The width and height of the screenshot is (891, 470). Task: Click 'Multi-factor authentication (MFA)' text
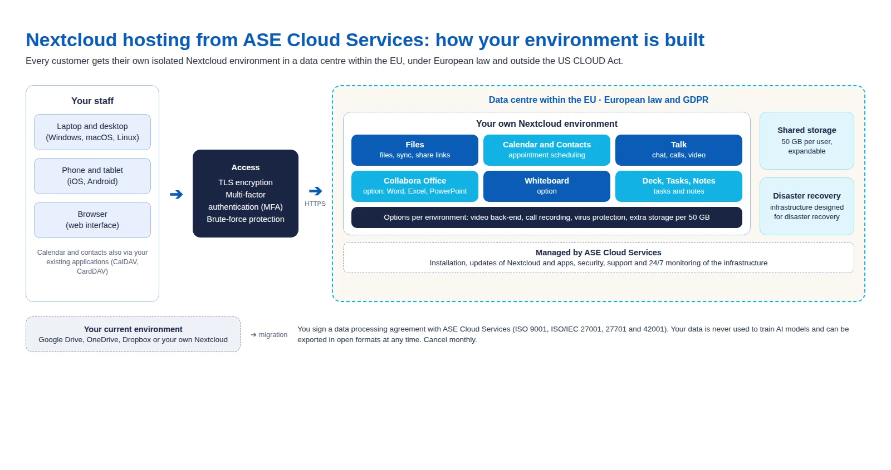(x=246, y=201)
